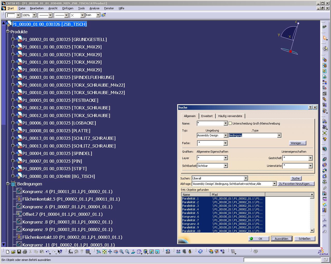
Task: Open the Analyse menu
Action: click(94, 8)
